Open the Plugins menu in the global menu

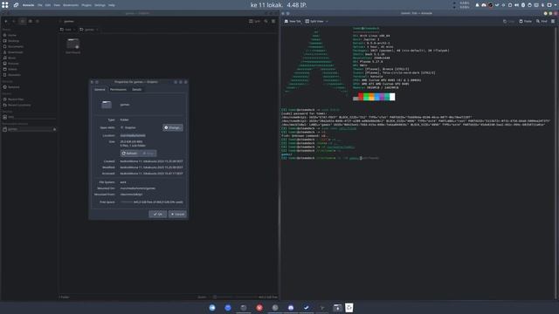pyautogui.click(x=86, y=5)
